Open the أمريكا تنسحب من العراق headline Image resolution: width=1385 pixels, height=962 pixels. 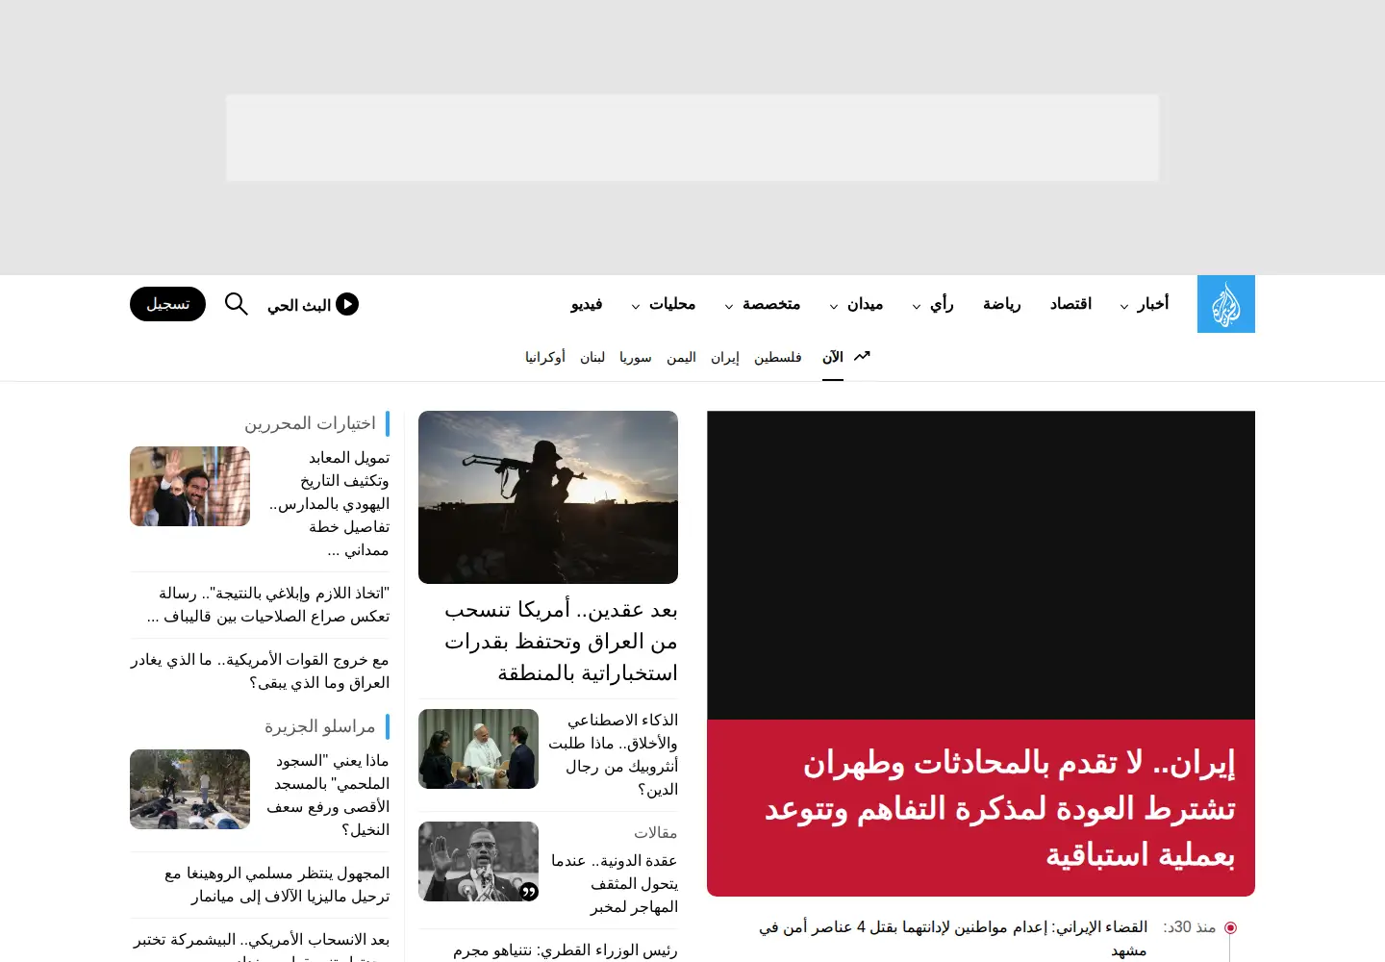coord(561,642)
